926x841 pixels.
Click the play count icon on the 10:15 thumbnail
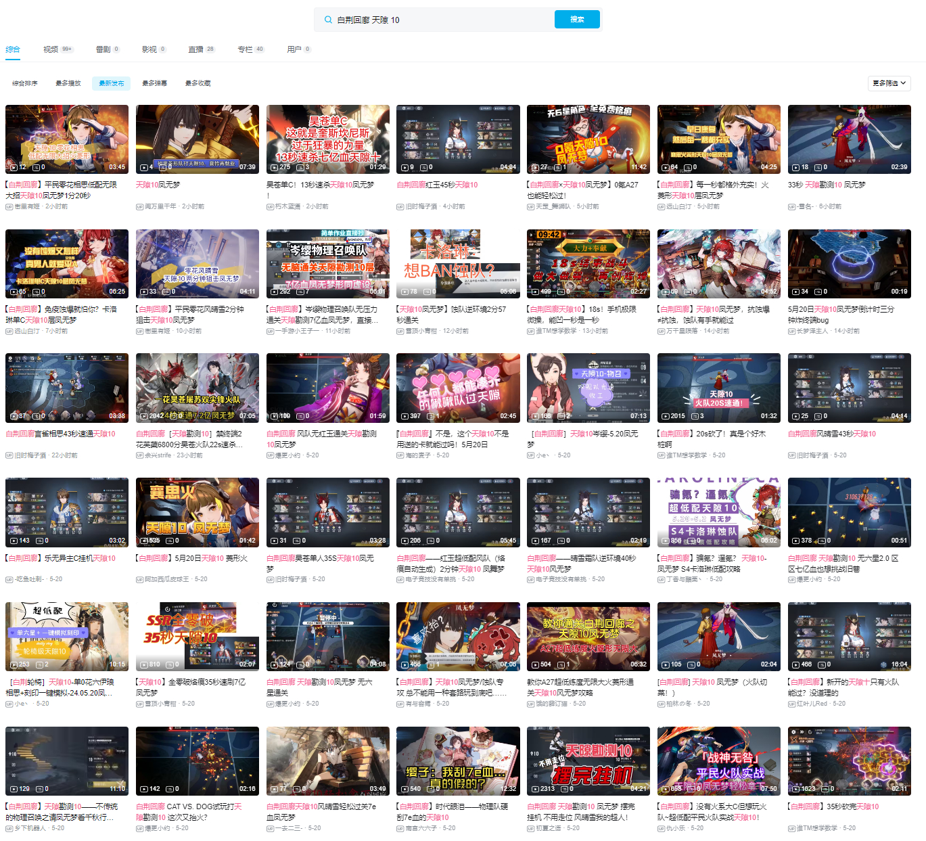[14, 664]
